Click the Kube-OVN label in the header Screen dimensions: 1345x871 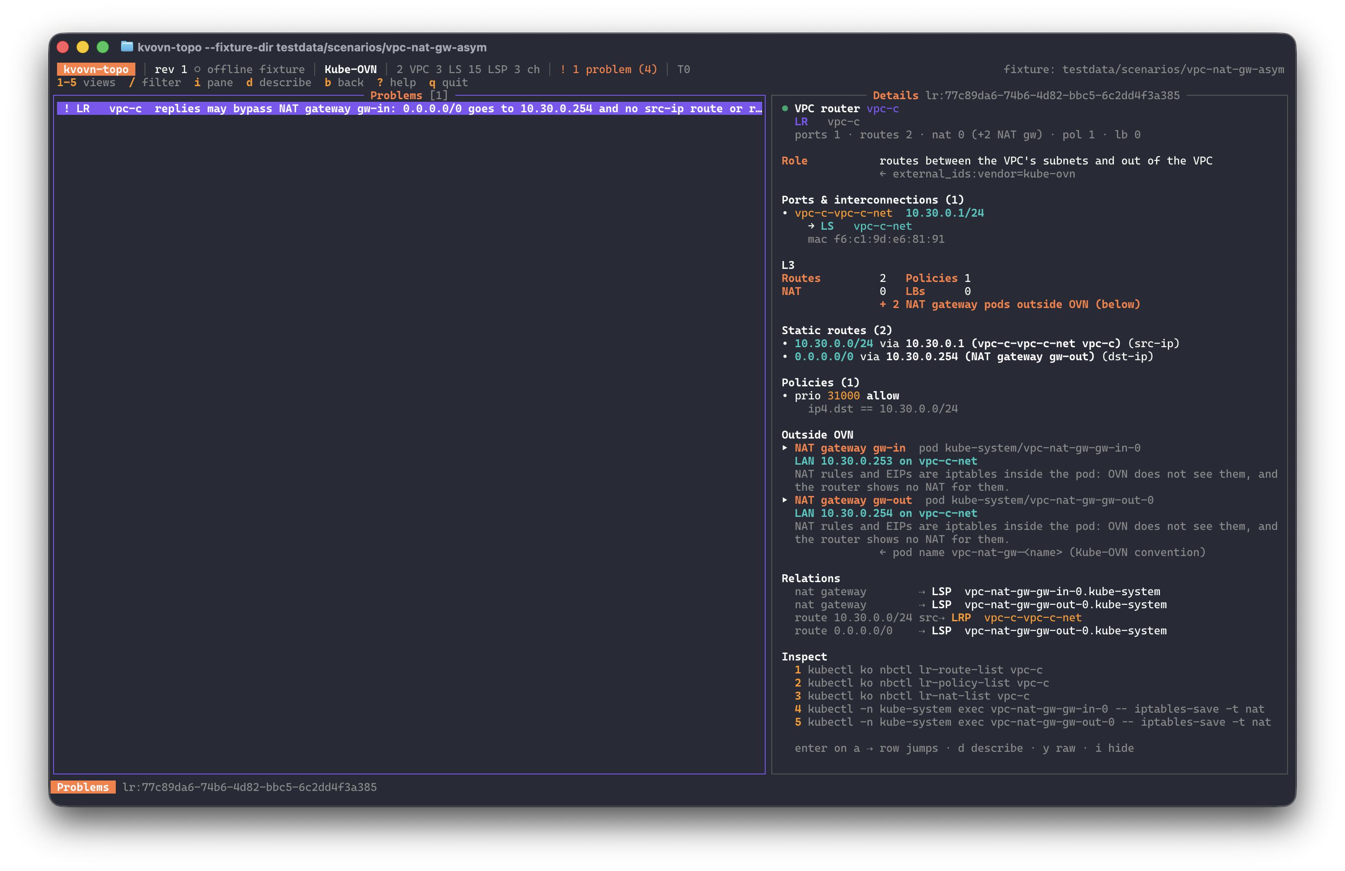coord(350,70)
